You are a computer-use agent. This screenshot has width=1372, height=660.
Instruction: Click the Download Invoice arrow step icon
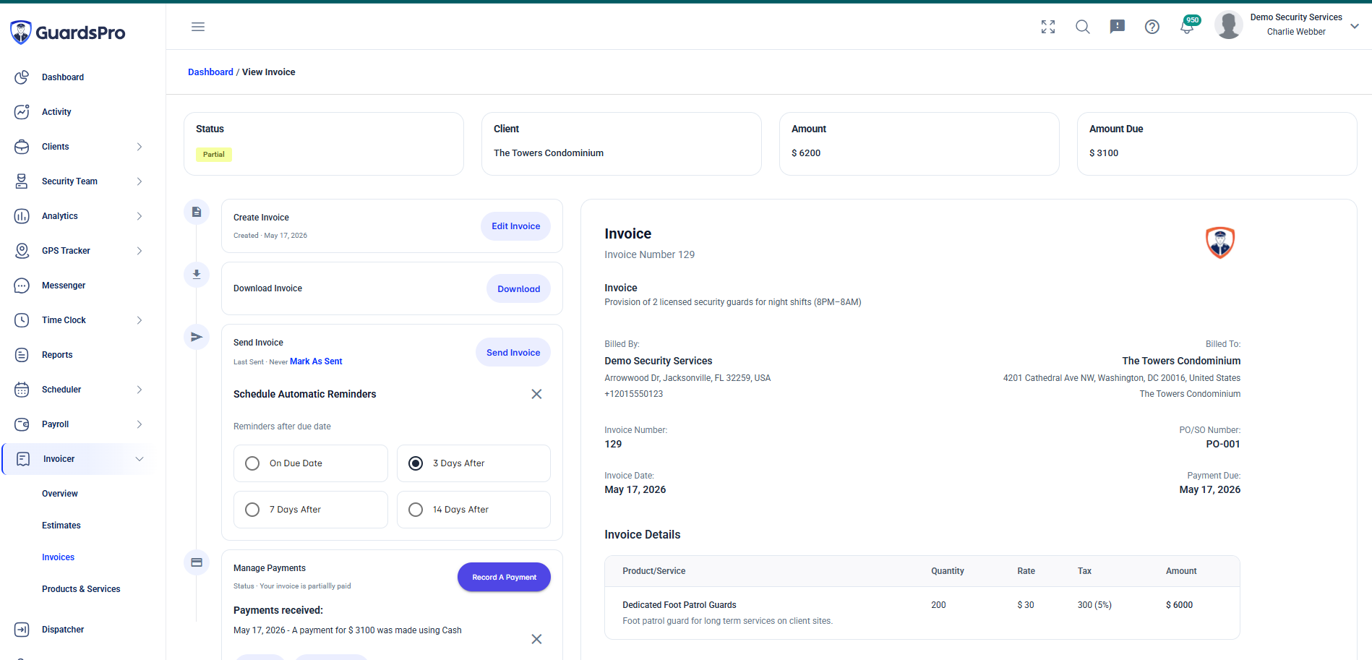click(197, 274)
